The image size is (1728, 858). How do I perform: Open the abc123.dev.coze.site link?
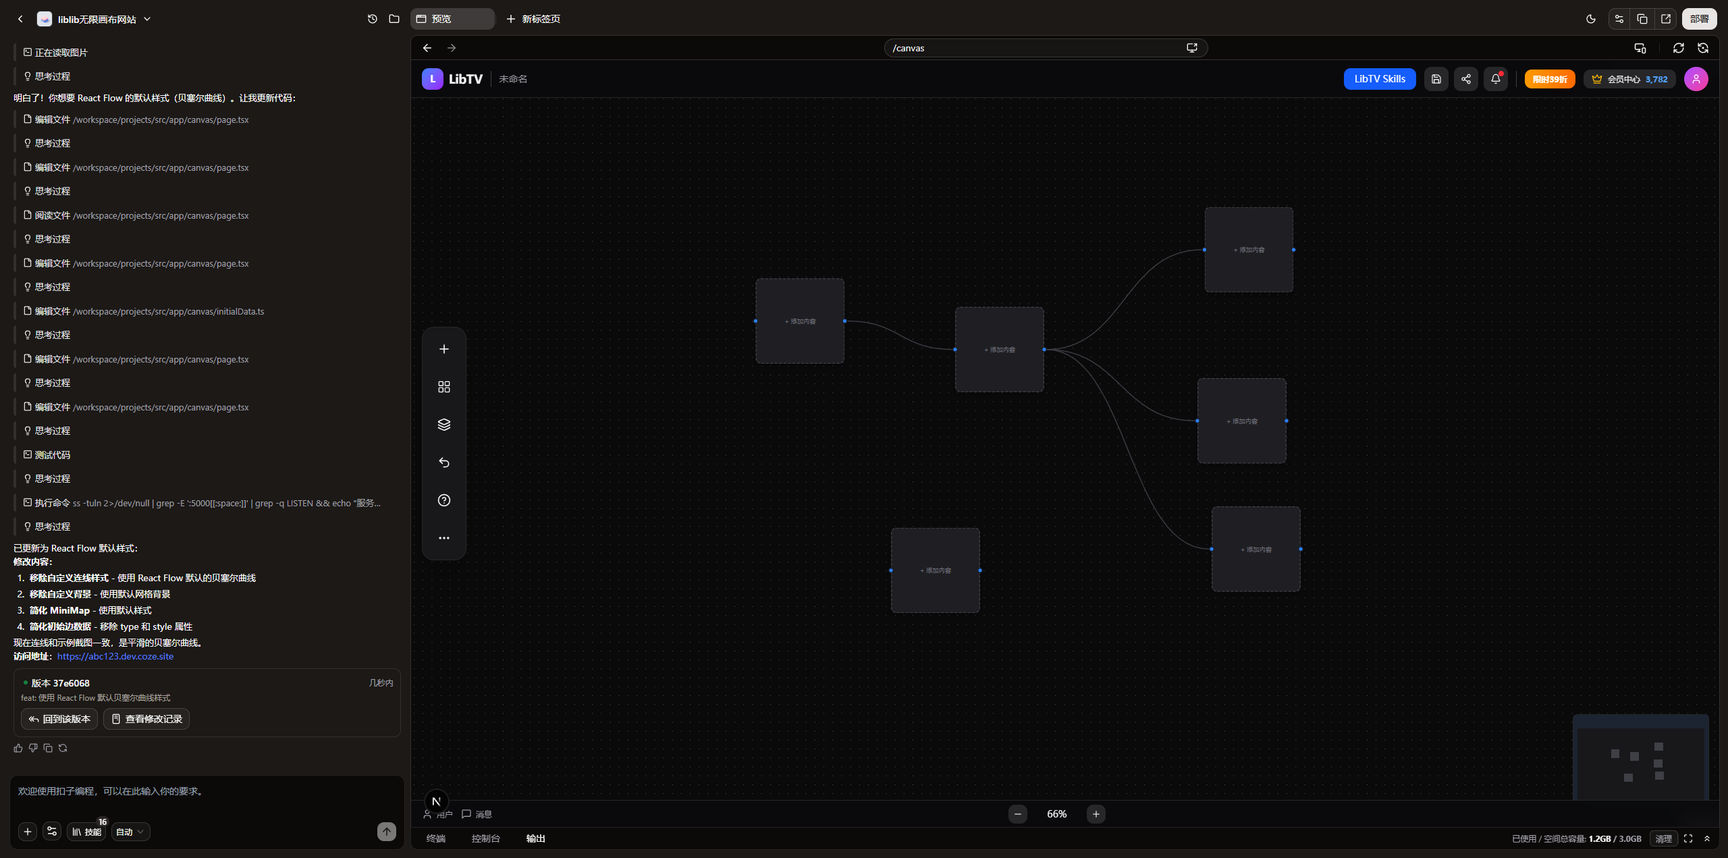pos(115,656)
